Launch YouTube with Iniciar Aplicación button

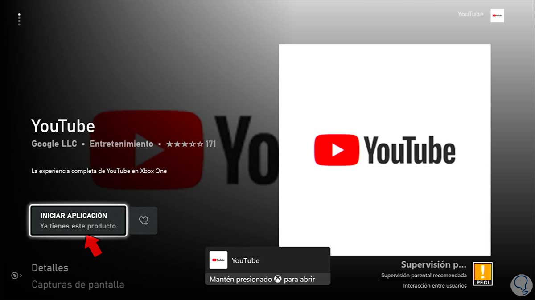coord(78,220)
